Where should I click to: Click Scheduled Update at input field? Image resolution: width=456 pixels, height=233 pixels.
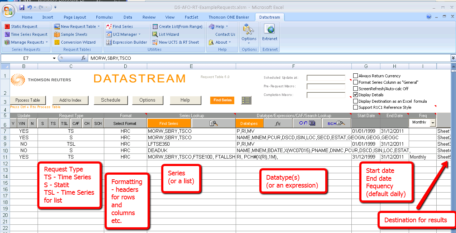326,78
